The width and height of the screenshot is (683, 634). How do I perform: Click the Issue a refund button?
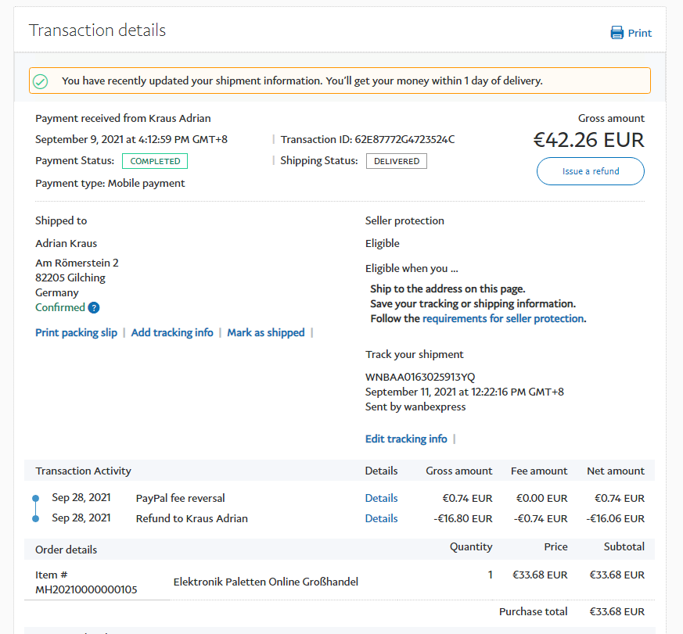590,171
